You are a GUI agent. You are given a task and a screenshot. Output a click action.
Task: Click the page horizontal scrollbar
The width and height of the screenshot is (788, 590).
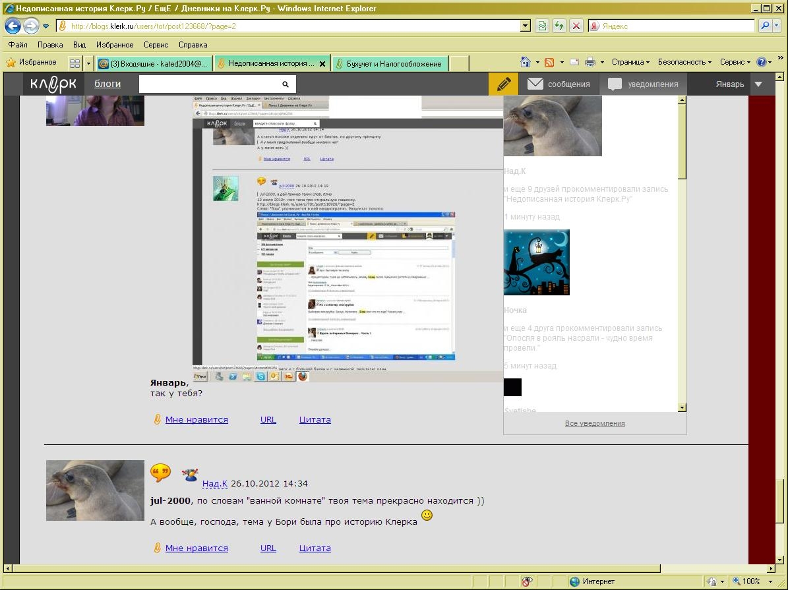[x=336, y=568]
